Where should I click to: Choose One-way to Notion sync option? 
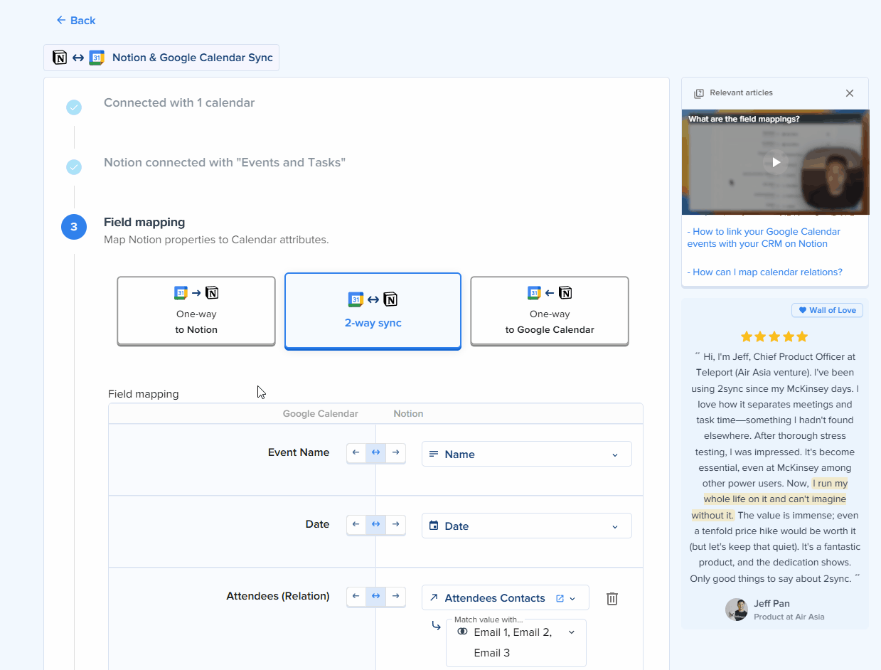(196, 311)
